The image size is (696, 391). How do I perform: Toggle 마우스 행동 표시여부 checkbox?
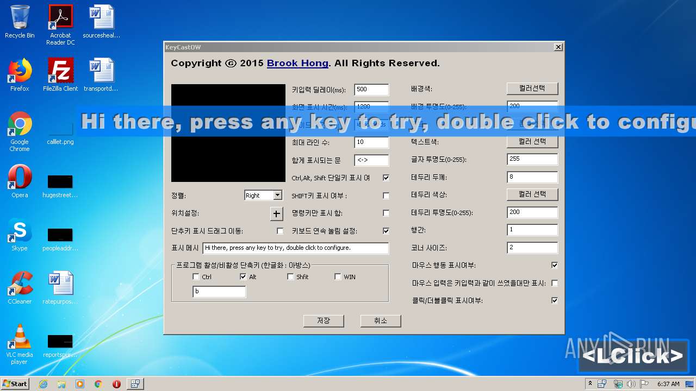[x=555, y=265]
